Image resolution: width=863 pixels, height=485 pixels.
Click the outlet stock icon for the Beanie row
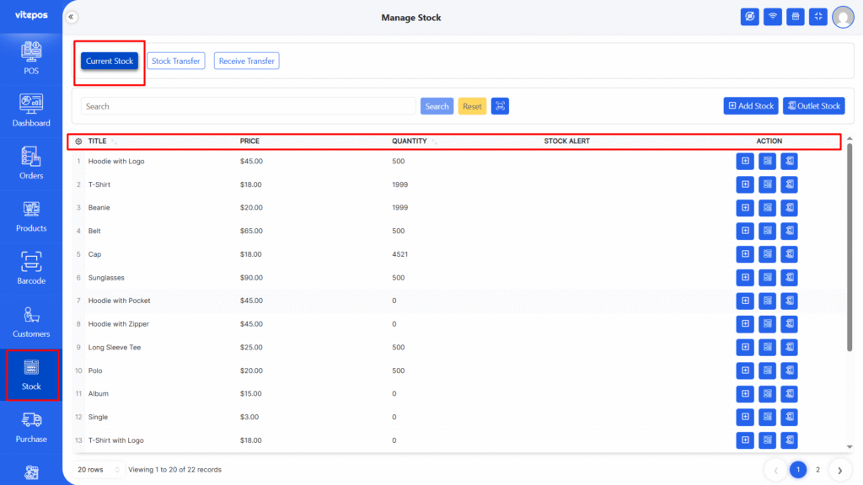click(x=789, y=208)
